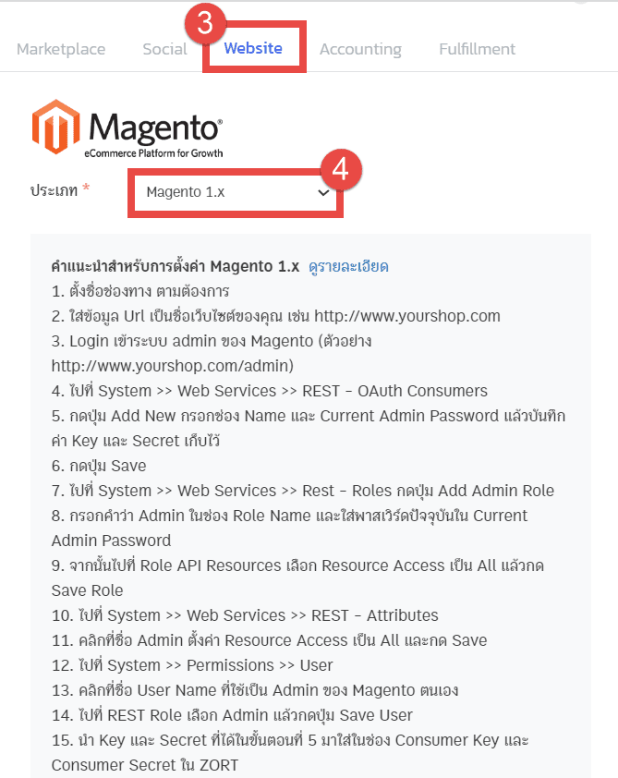Image resolution: width=618 pixels, height=778 pixels.
Task: Click the orange Magento hexagon logo icon
Action: [x=55, y=127]
